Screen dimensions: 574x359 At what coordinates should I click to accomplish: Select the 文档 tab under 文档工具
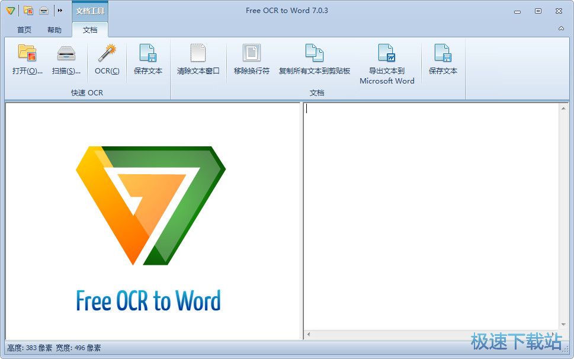tap(90, 29)
